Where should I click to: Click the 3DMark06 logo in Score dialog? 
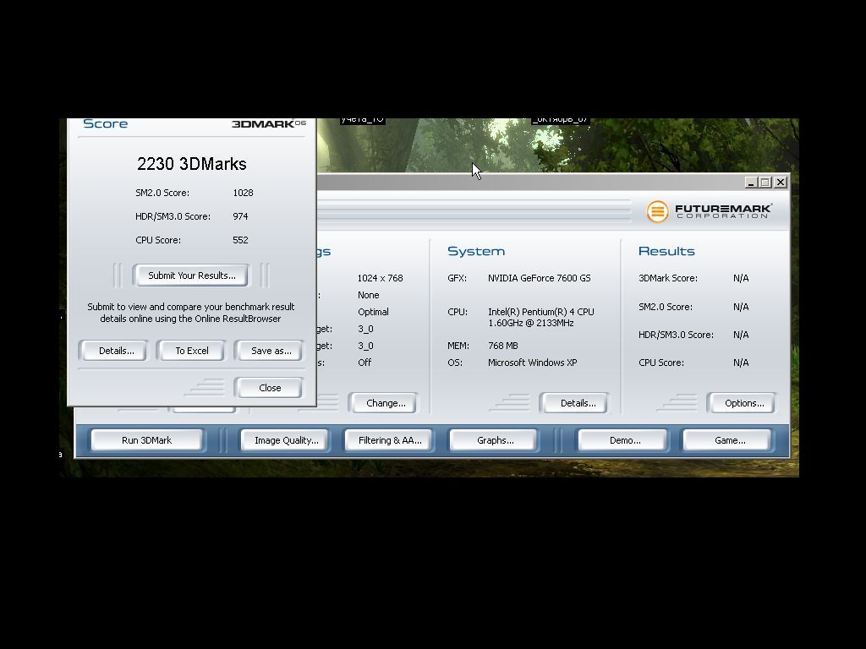click(x=268, y=123)
